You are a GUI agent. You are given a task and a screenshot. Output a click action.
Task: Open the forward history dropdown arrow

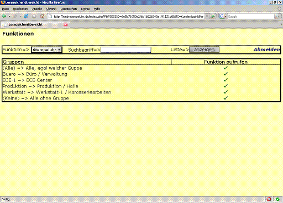click(20, 17)
